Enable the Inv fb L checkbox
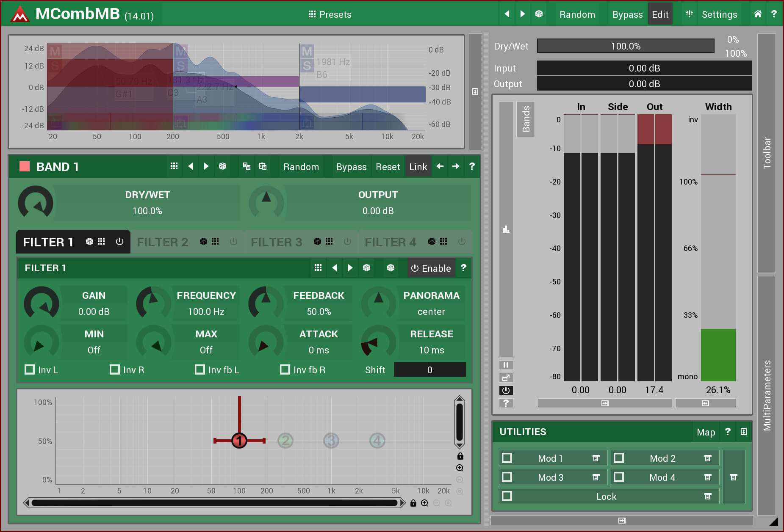The height and width of the screenshot is (532, 784). coord(200,369)
